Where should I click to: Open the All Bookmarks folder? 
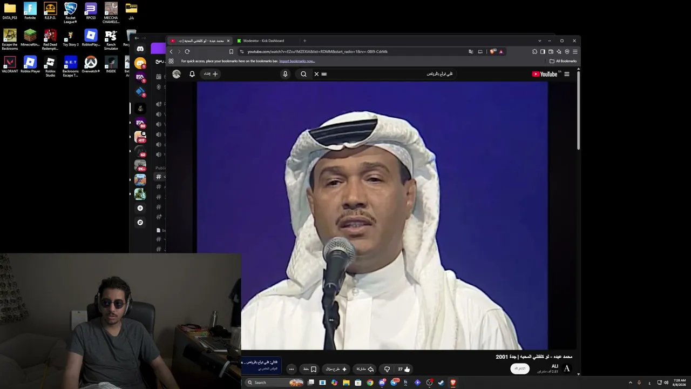point(563,61)
